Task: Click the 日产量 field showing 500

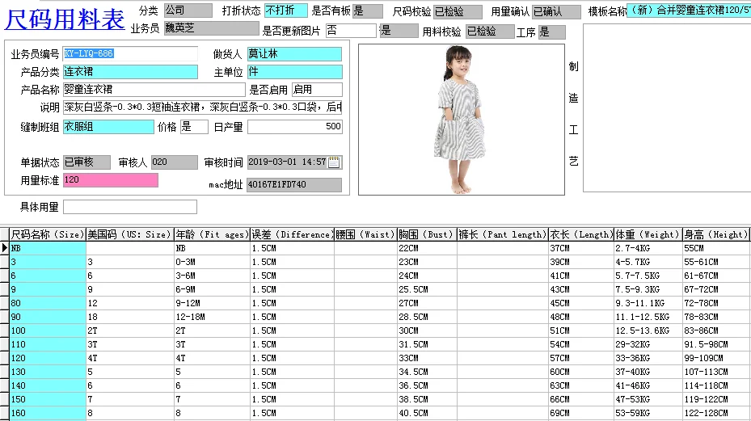Action: pyautogui.click(x=294, y=126)
